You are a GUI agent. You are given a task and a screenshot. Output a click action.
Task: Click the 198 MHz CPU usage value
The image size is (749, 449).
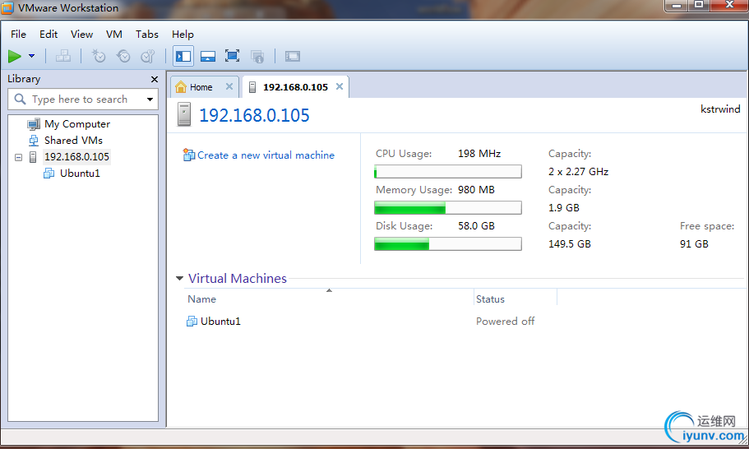coord(479,154)
